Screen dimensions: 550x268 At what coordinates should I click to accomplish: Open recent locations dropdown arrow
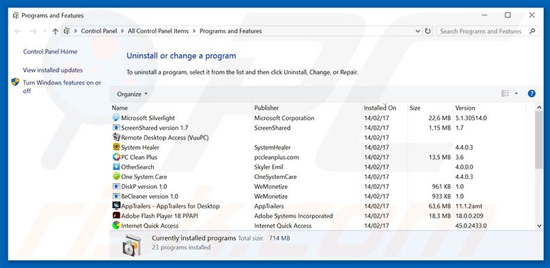[45, 31]
